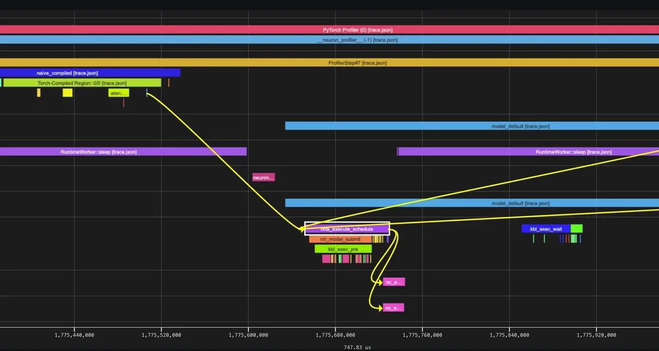Select the __neuron_profiler__ (-1) slice
659x351 pixels.
[329, 39]
